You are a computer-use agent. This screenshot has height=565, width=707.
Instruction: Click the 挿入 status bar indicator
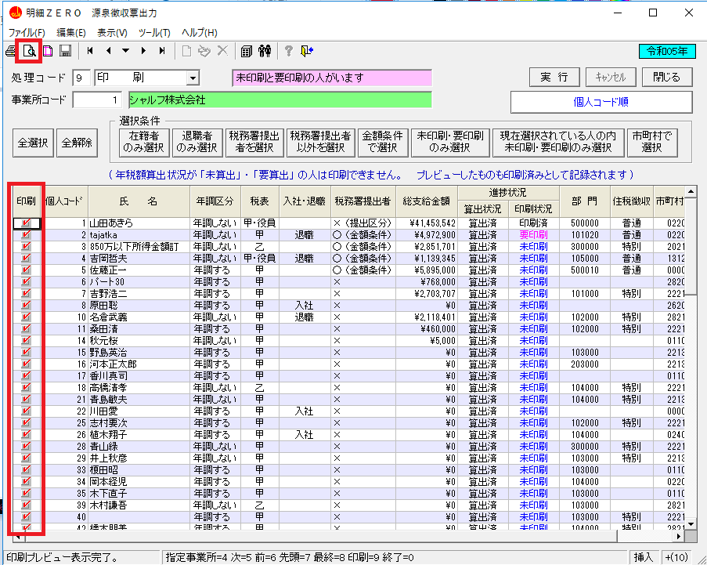pos(644,557)
